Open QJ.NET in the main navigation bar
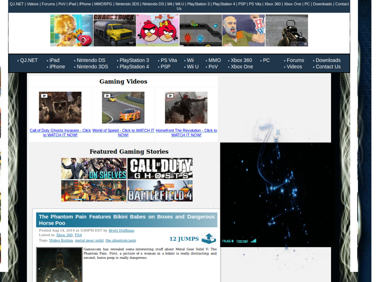The width and height of the screenshot is (376, 282). [x=29, y=61]
